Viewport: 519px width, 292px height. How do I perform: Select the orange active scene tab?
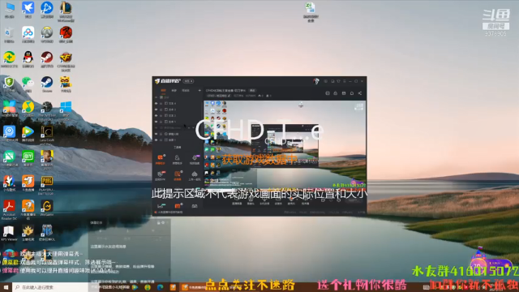[x=163, y=90]
